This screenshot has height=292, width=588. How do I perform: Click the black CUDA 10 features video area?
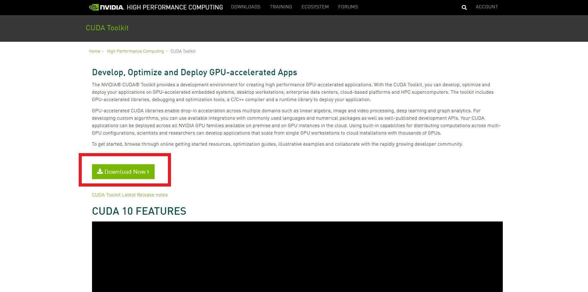pyautogui.click(x=297, y=257)
